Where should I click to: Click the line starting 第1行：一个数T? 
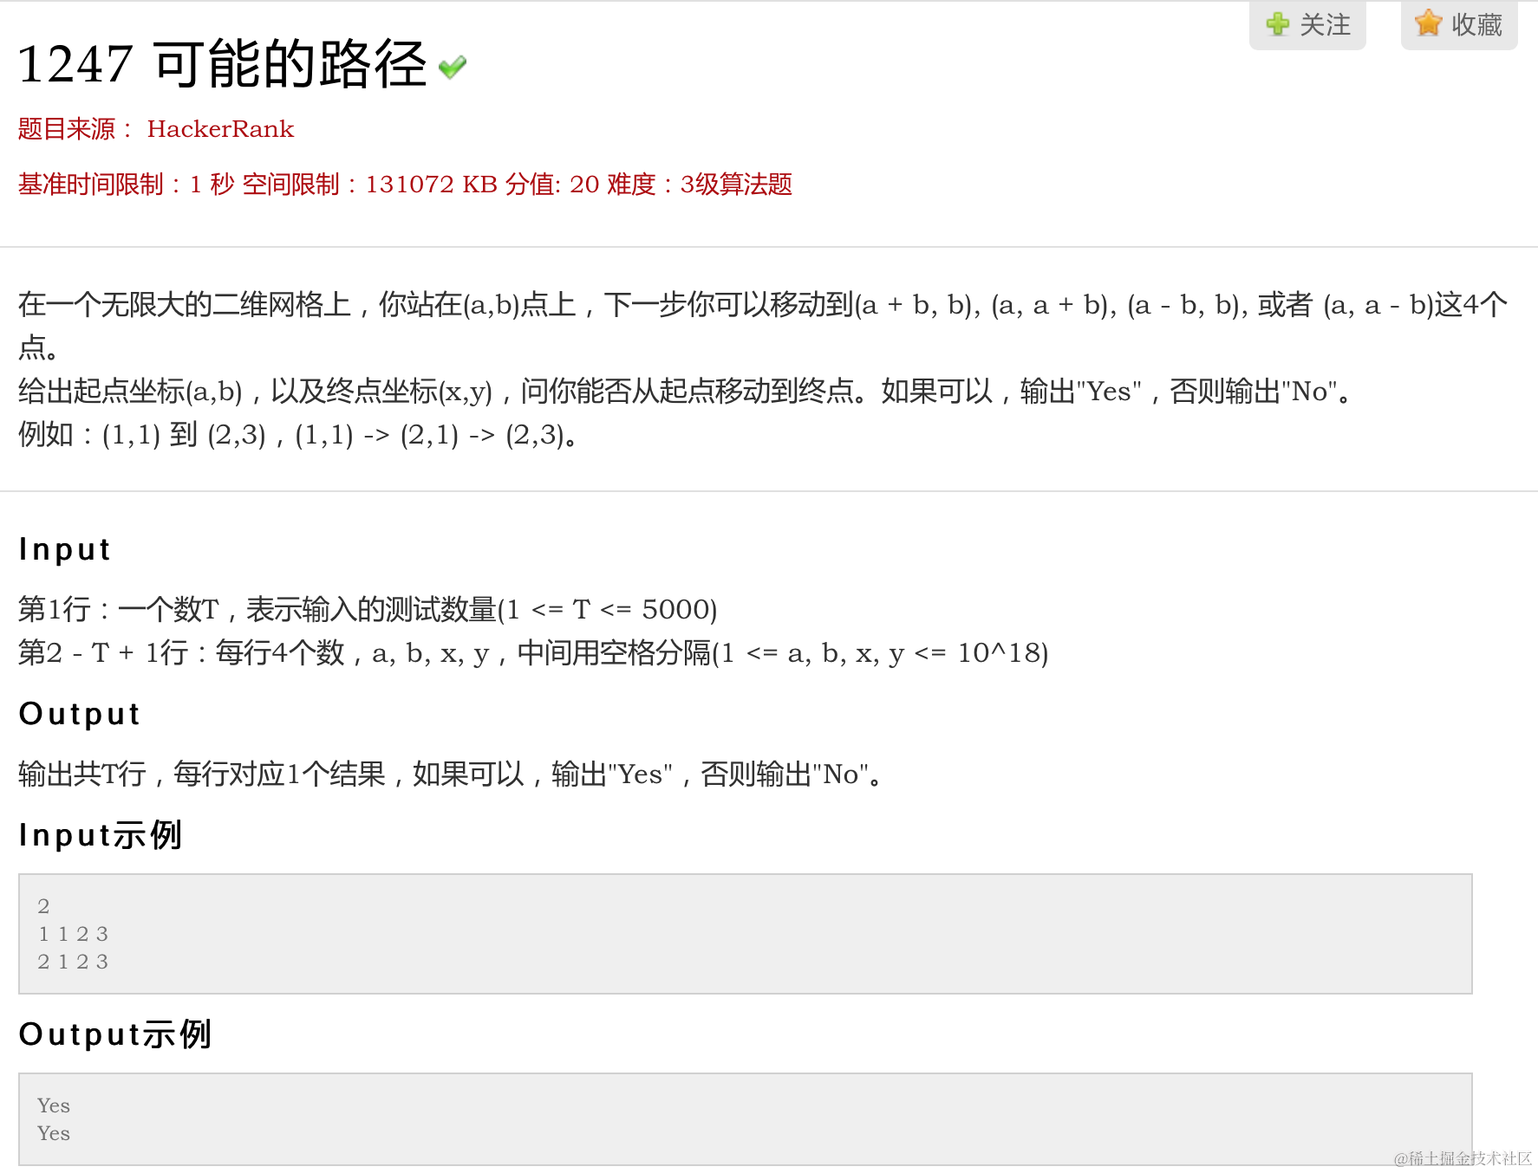pos(368,610)
